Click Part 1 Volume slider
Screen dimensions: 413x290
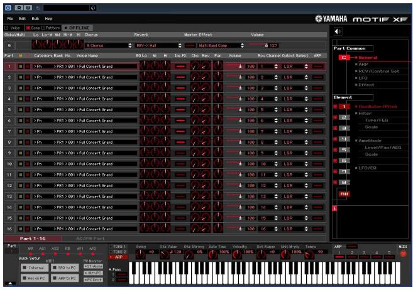point(234,66)
